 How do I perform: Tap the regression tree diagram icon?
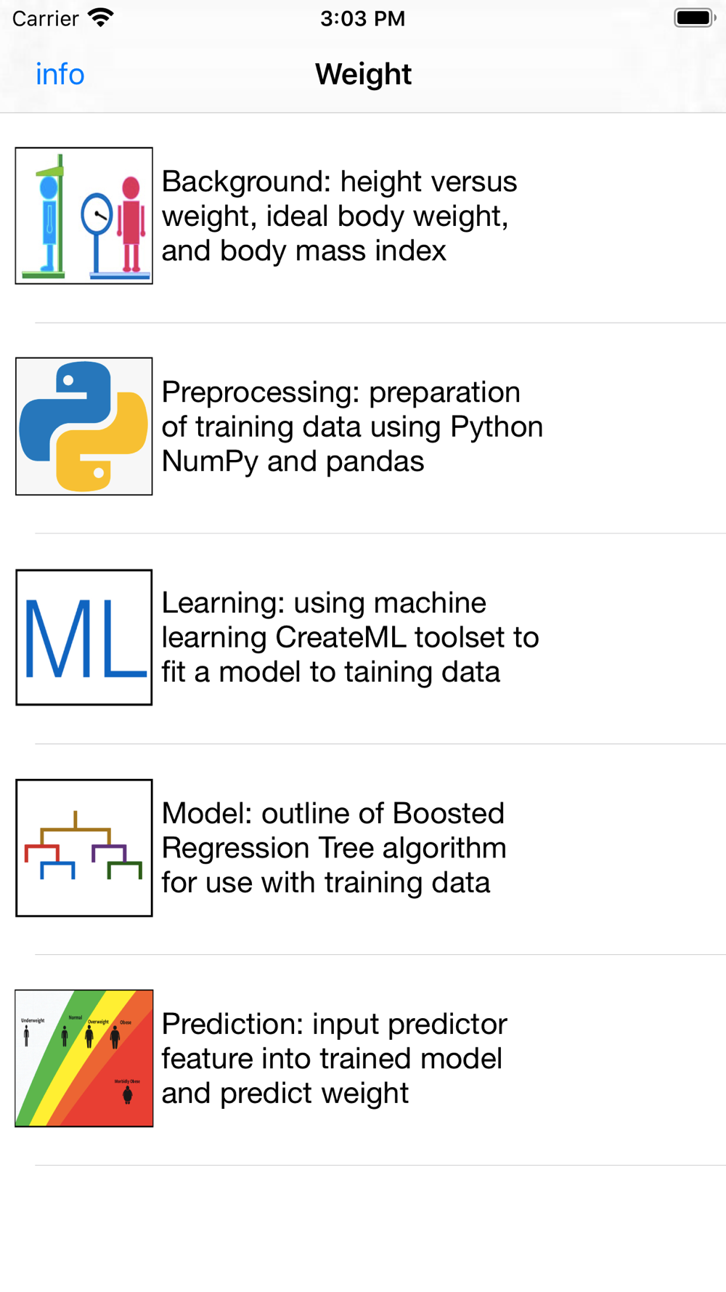click(84, 848)
